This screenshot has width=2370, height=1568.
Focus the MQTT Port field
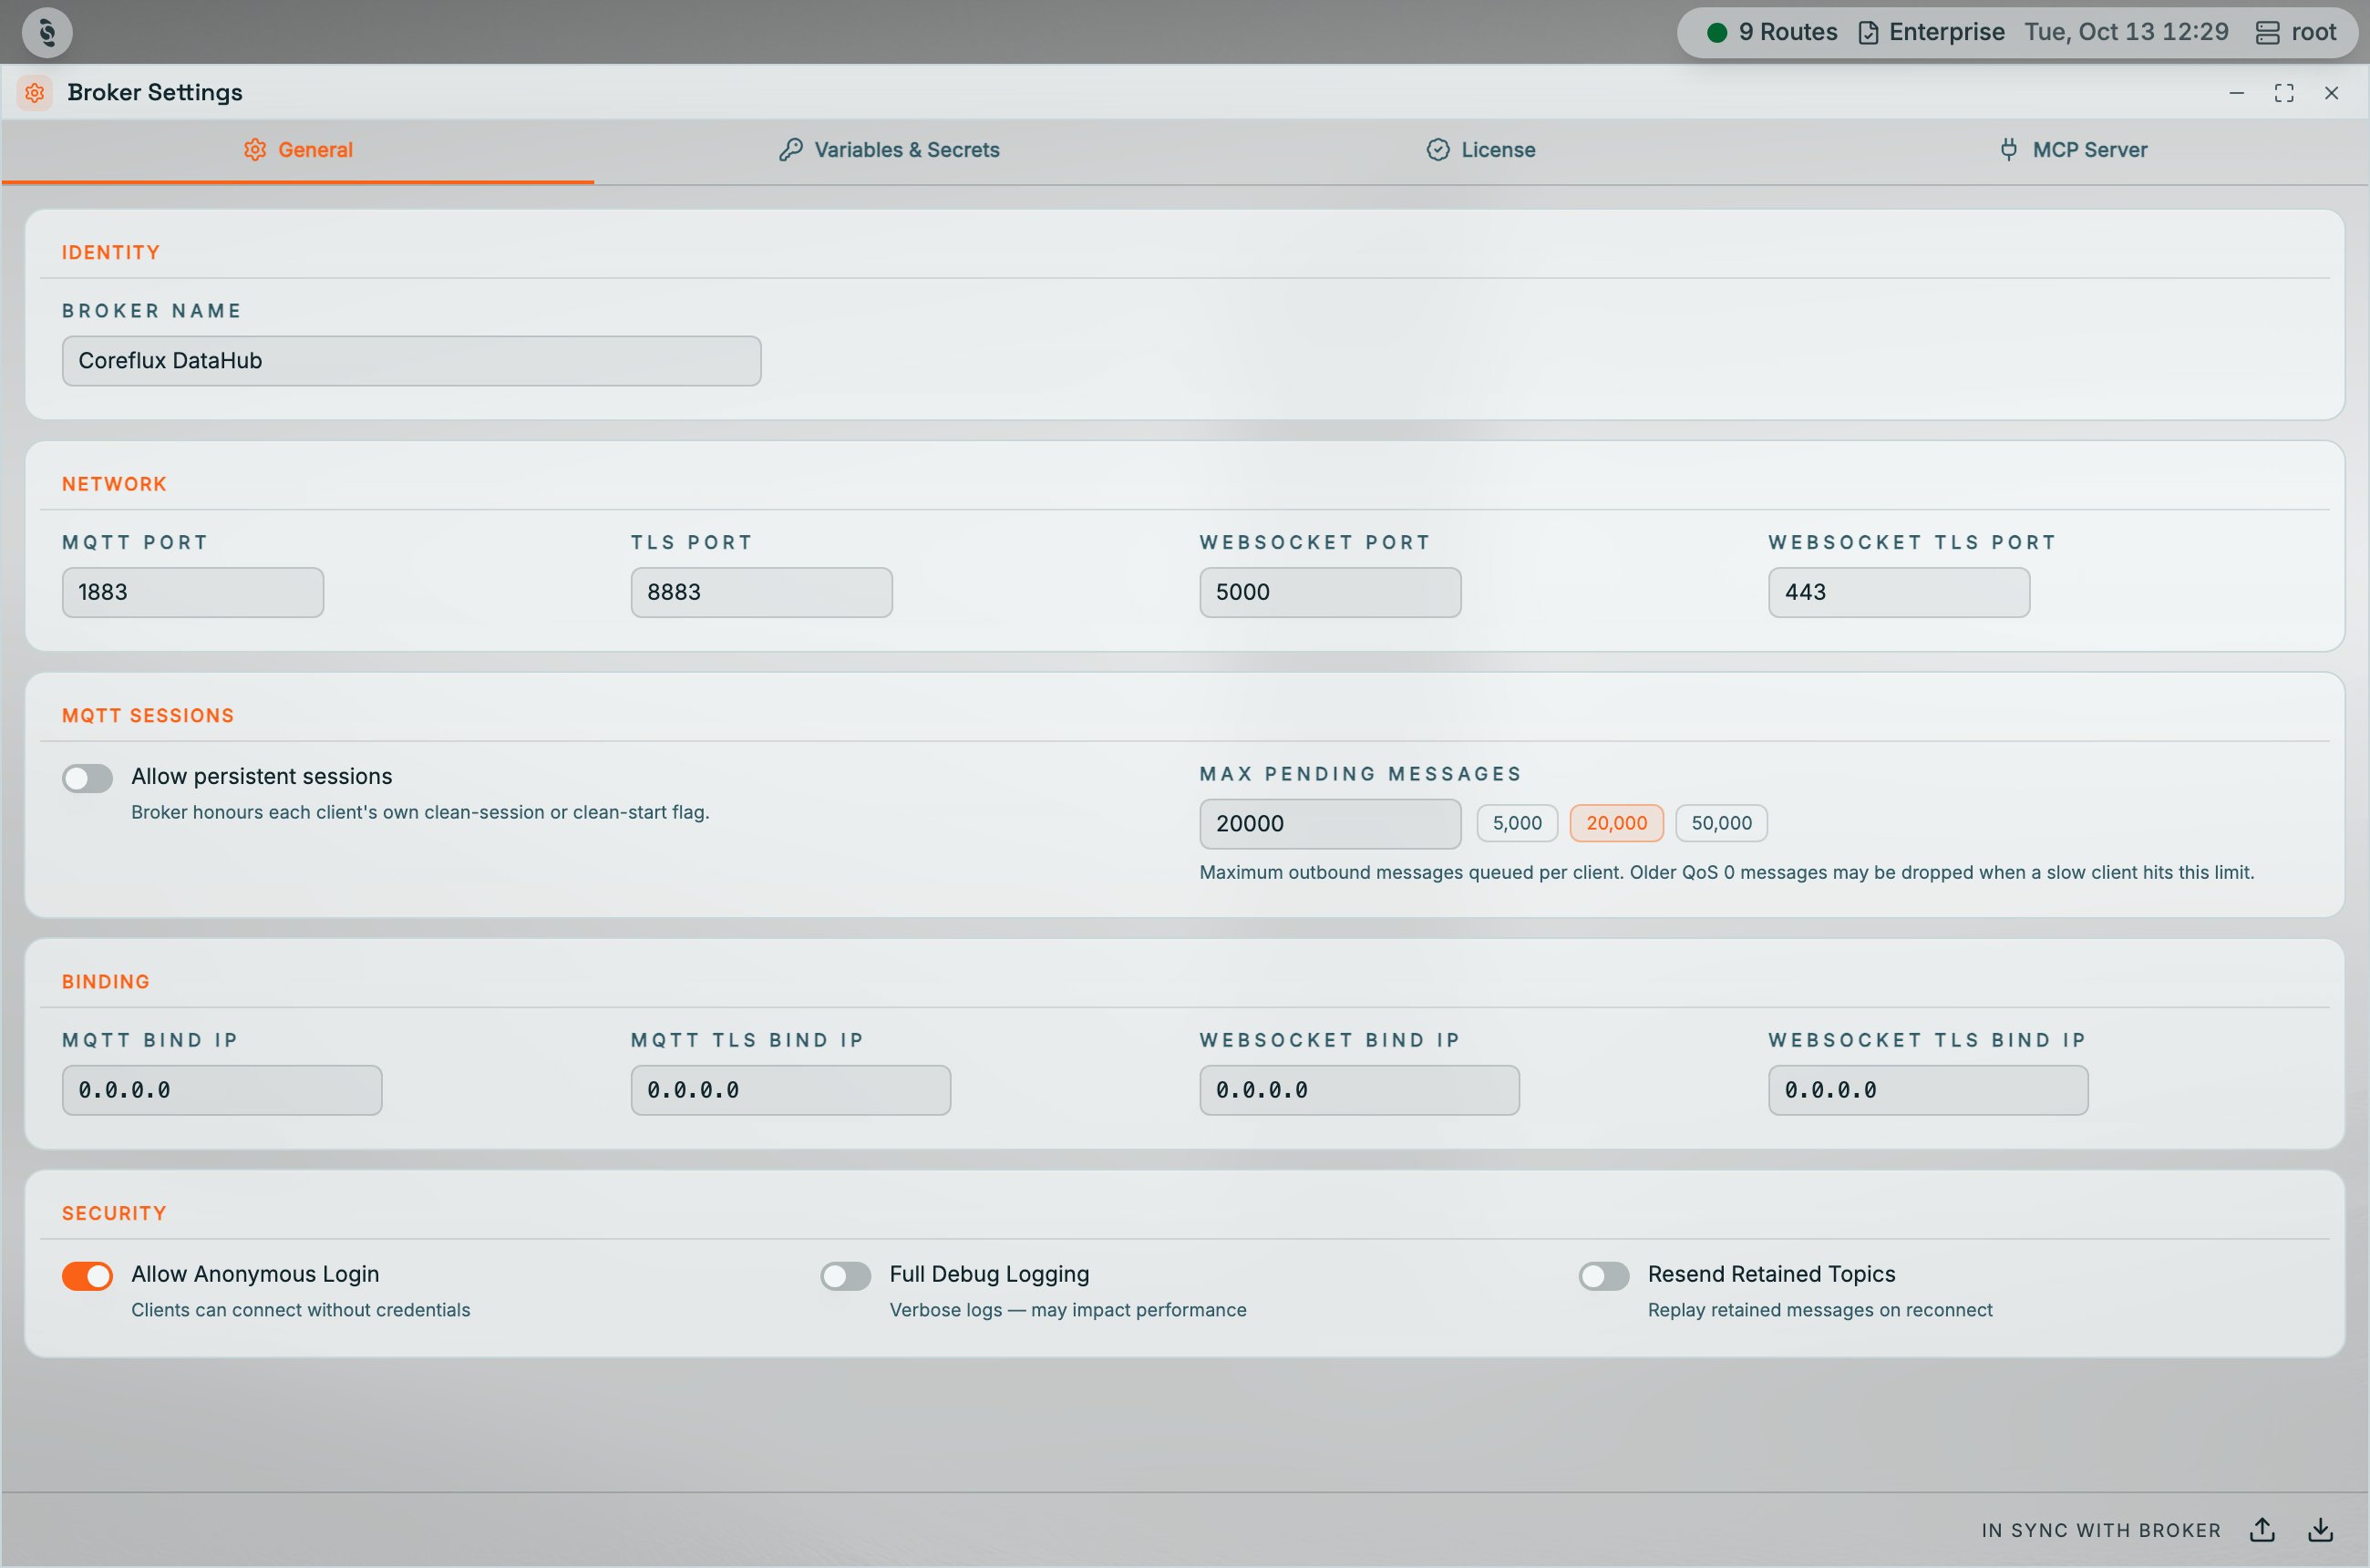pyautogui.click(x=193, y=592)
